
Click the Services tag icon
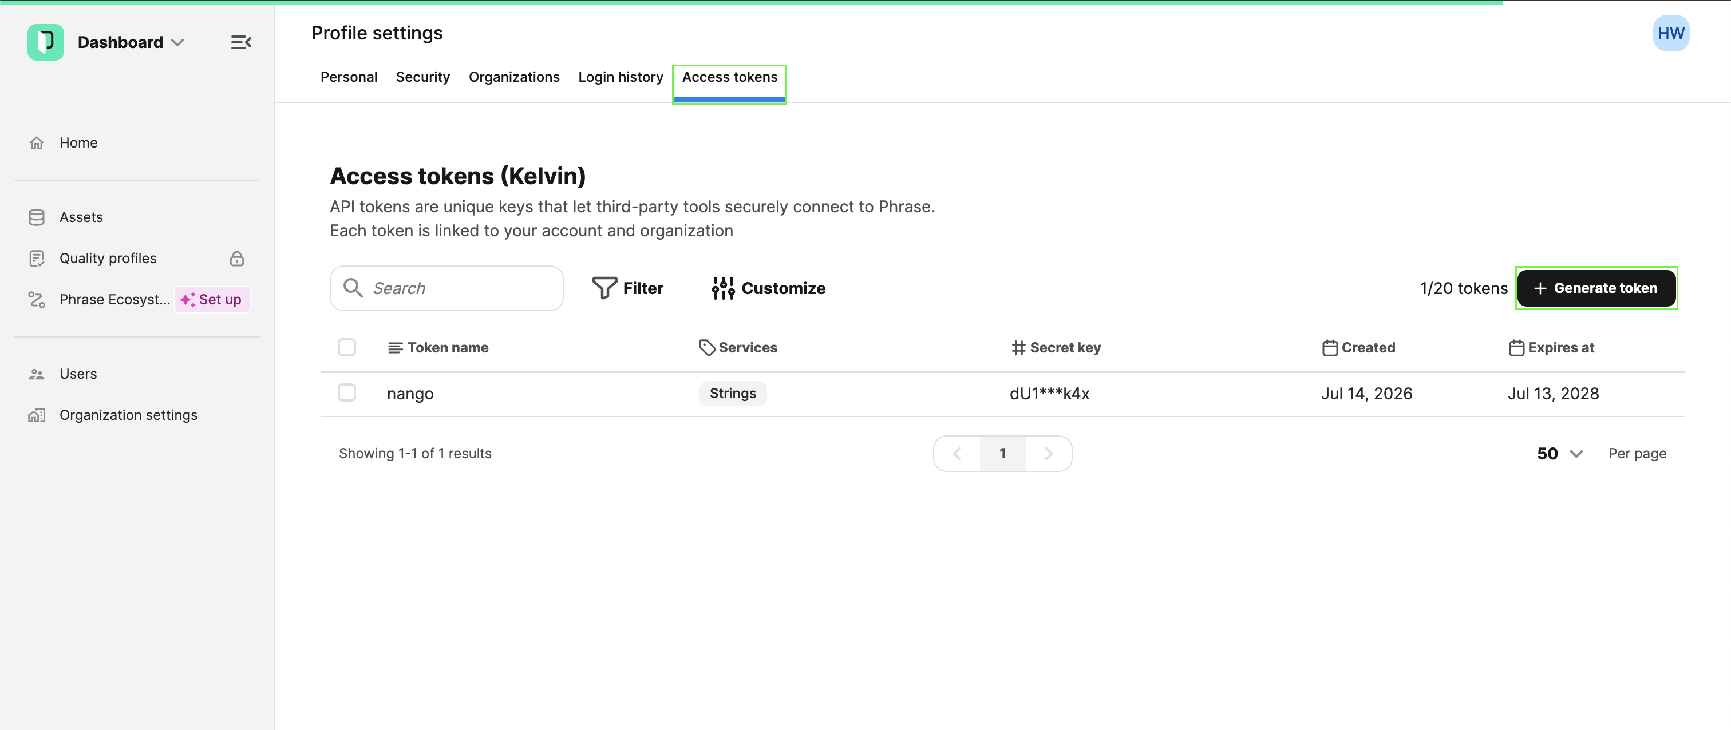[707, 348]
